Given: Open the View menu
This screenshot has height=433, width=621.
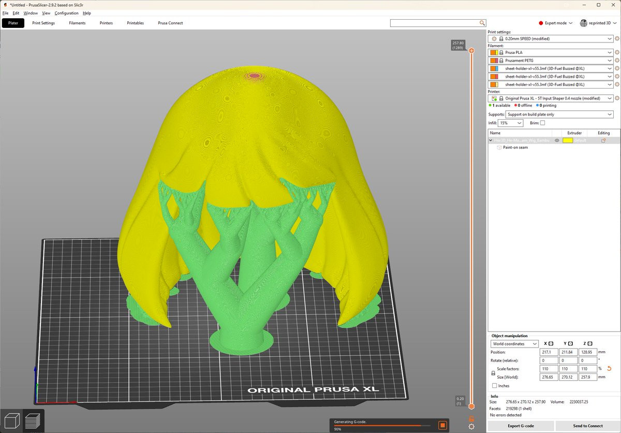Looking at the screenshot, I should [x=46, y=13].
